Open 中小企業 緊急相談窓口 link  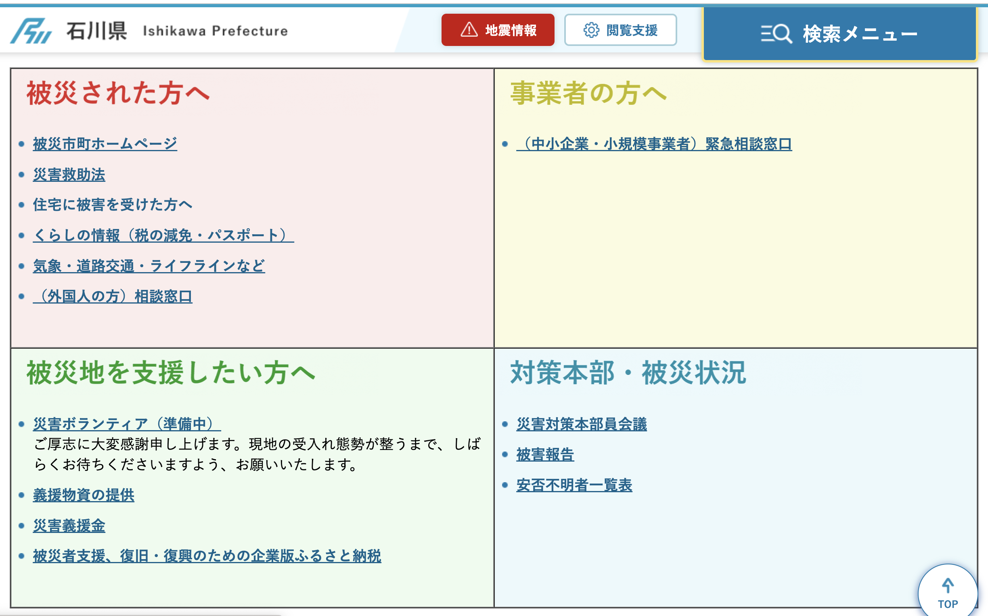click(654, 144)
